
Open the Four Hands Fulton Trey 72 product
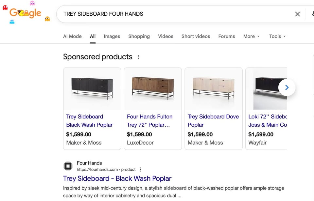click(x=149, y=121)
